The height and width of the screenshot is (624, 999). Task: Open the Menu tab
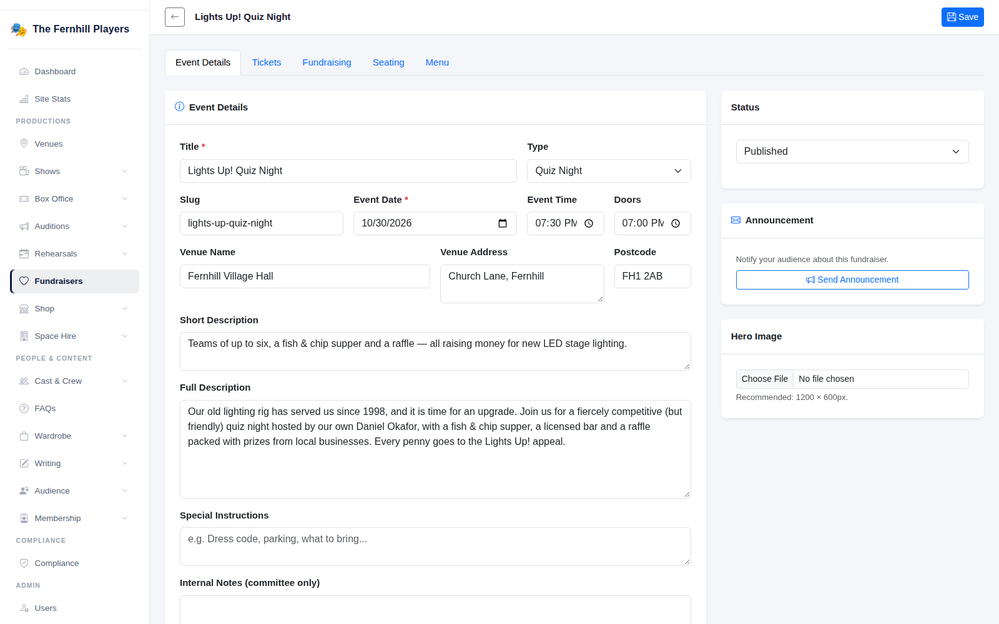coord(437,62)
